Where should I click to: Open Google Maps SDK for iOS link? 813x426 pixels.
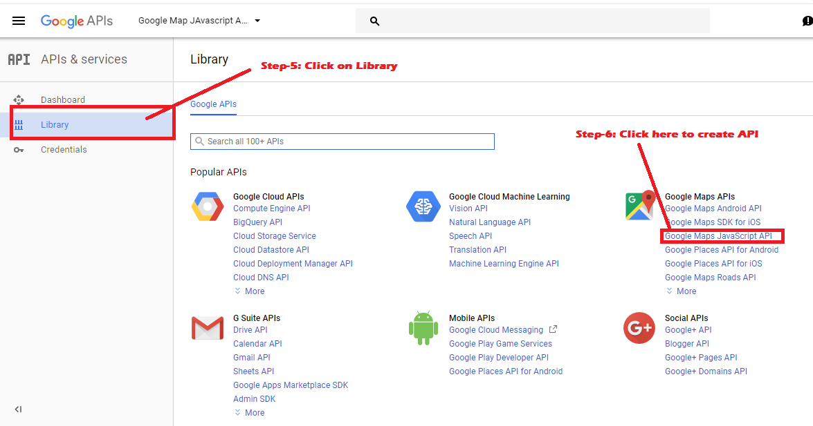[x=713, y=222]
